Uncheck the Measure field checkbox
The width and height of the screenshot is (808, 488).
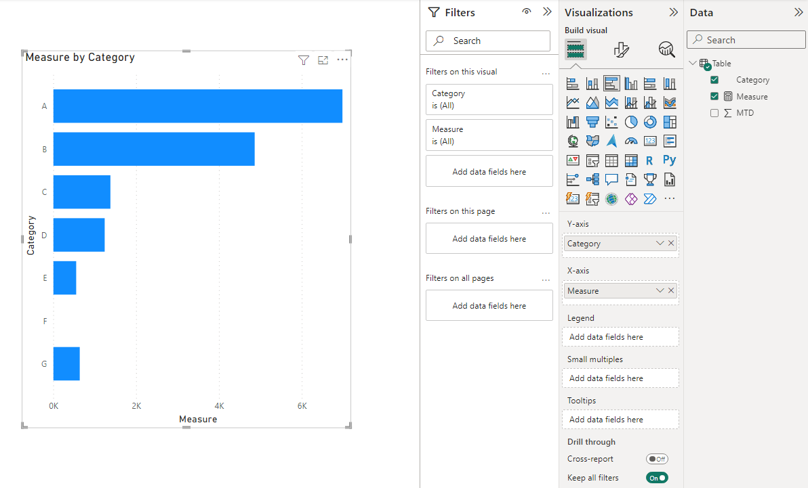tap(714, 96)
